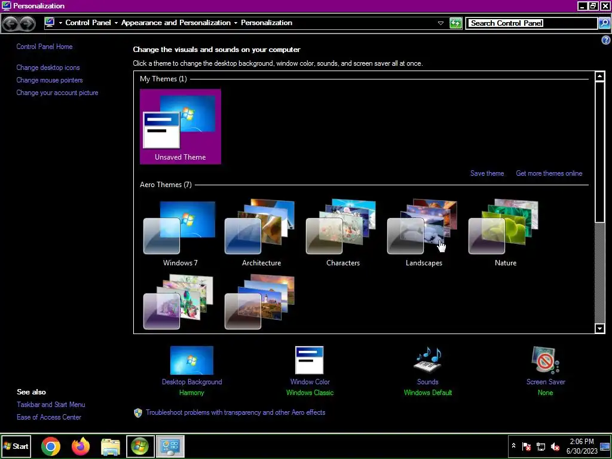Apply the Windows 7 Aero theme

[x=180, y=233]
